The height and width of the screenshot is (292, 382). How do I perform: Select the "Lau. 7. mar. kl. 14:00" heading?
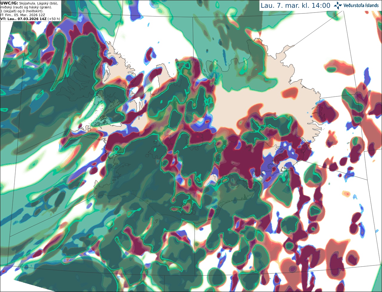[x=295, y=6]
